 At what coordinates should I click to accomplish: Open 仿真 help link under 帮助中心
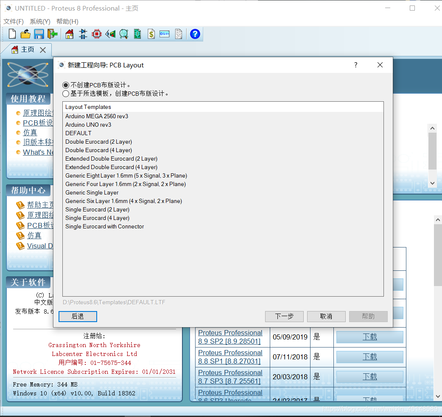pos(34,235)
